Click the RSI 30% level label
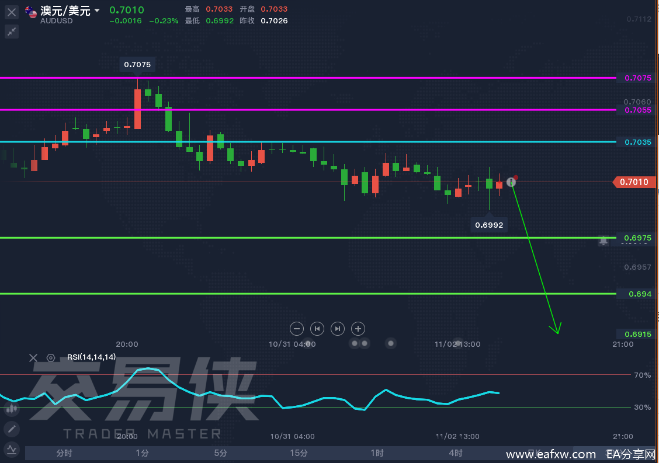 (x=642, y=407)
